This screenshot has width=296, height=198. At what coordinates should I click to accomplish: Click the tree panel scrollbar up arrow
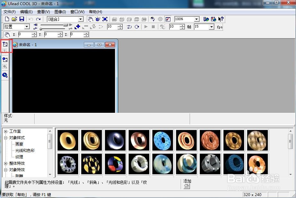50,131
